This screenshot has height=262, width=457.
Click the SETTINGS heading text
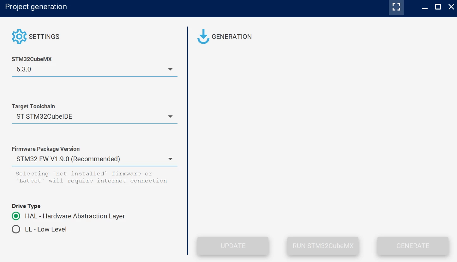coord(44,37)
